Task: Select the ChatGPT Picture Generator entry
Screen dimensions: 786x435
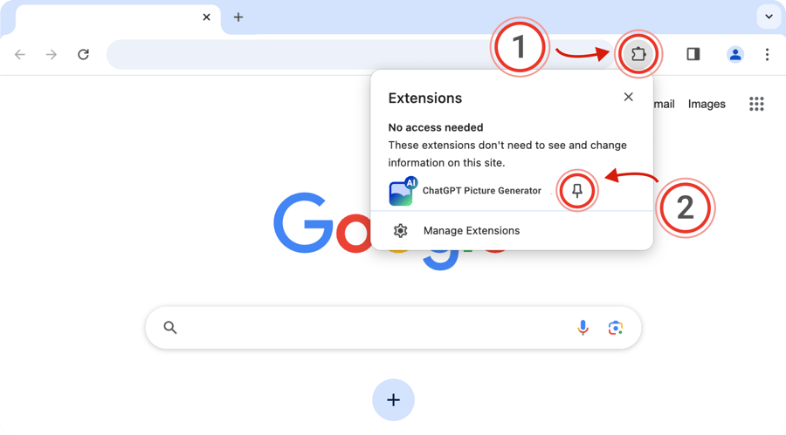Action: click(482, 190)
